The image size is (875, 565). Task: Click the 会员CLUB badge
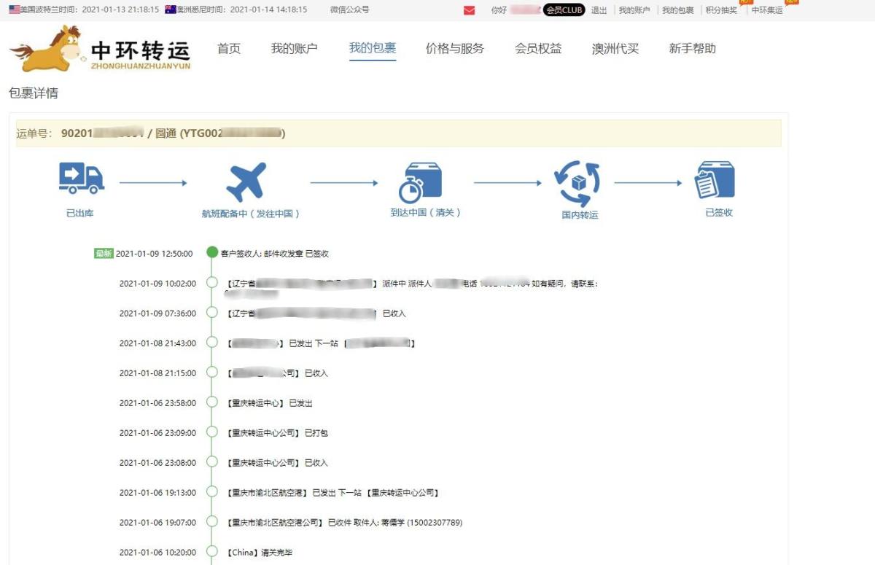pos(564,10)
